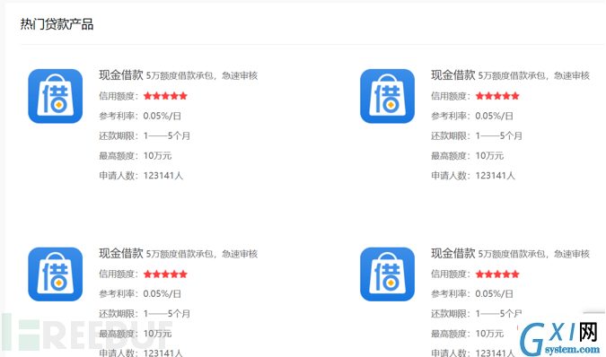Viewport: 606px width, 357px height.
Task: Click 5万额度借款承包 description in bottom-left card
Action: click(x=202, y=254)
